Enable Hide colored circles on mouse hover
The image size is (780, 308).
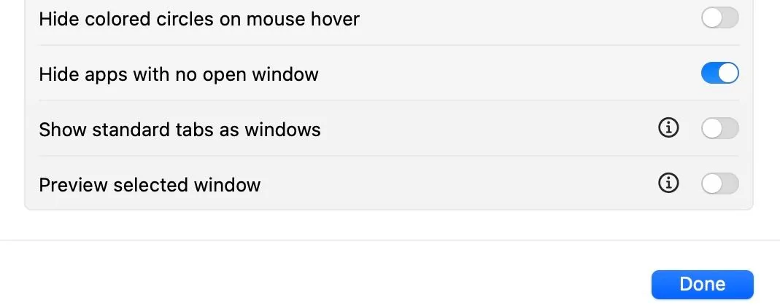tap(719, 18)
